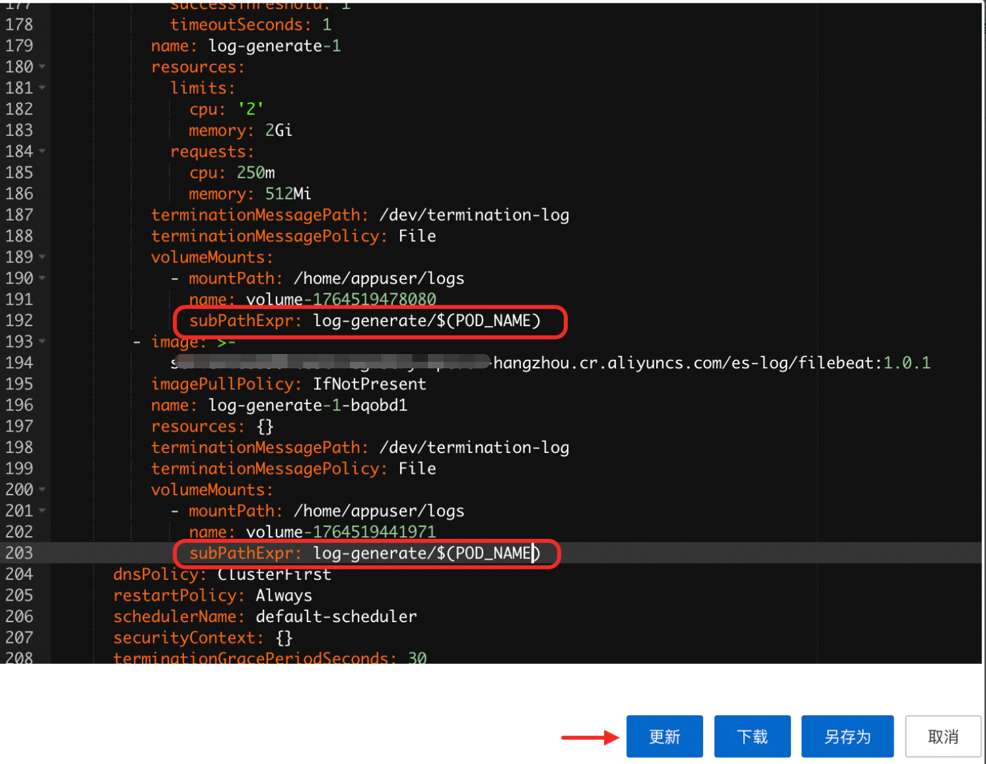
Task: Click line number 203 in the gutter
Action: 19,553
